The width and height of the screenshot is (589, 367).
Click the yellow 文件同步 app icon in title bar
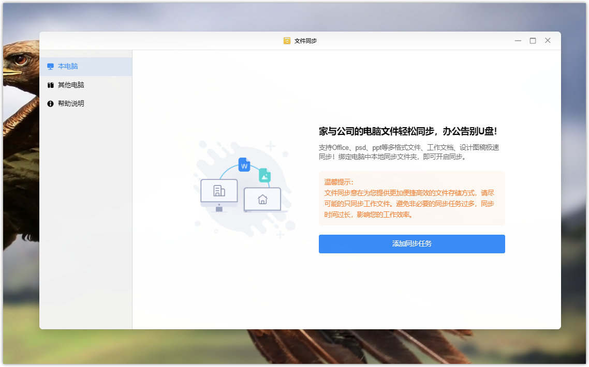coord(287,41)
